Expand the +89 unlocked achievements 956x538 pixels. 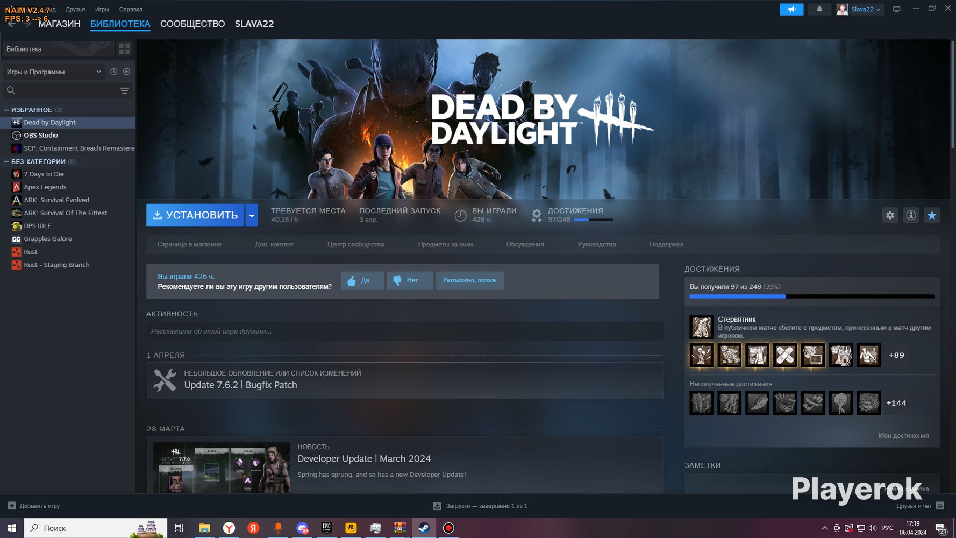pyautogui.click(x=896, y=355)
